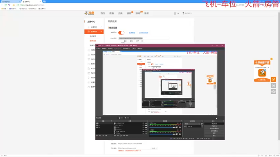Image resolution: width=280 pixels, height=157 pixels.
Task: Click the browser back arrow
Action: point(2,5)
